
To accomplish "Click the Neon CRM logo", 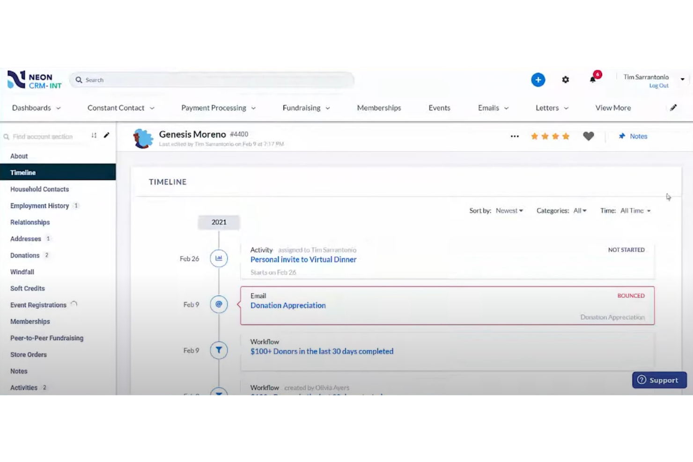I will pyautogui.click(x=35, y=80).
